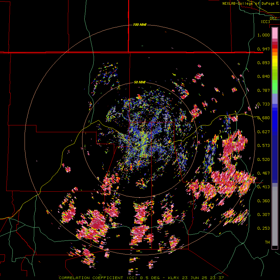280x280 pixels.
Task: Click the 0.840 value on the color scale
Action: pyautogui.click(x=264, y=77)
